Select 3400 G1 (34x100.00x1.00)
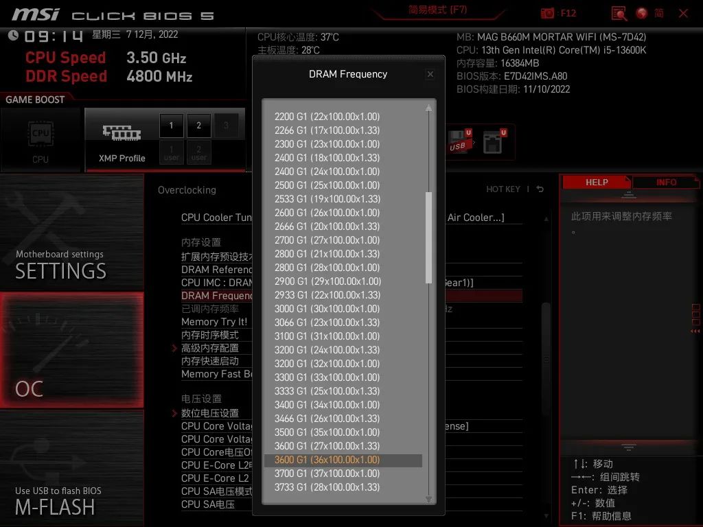This screenshot has height=527, width=703. [x=327, y=405]
